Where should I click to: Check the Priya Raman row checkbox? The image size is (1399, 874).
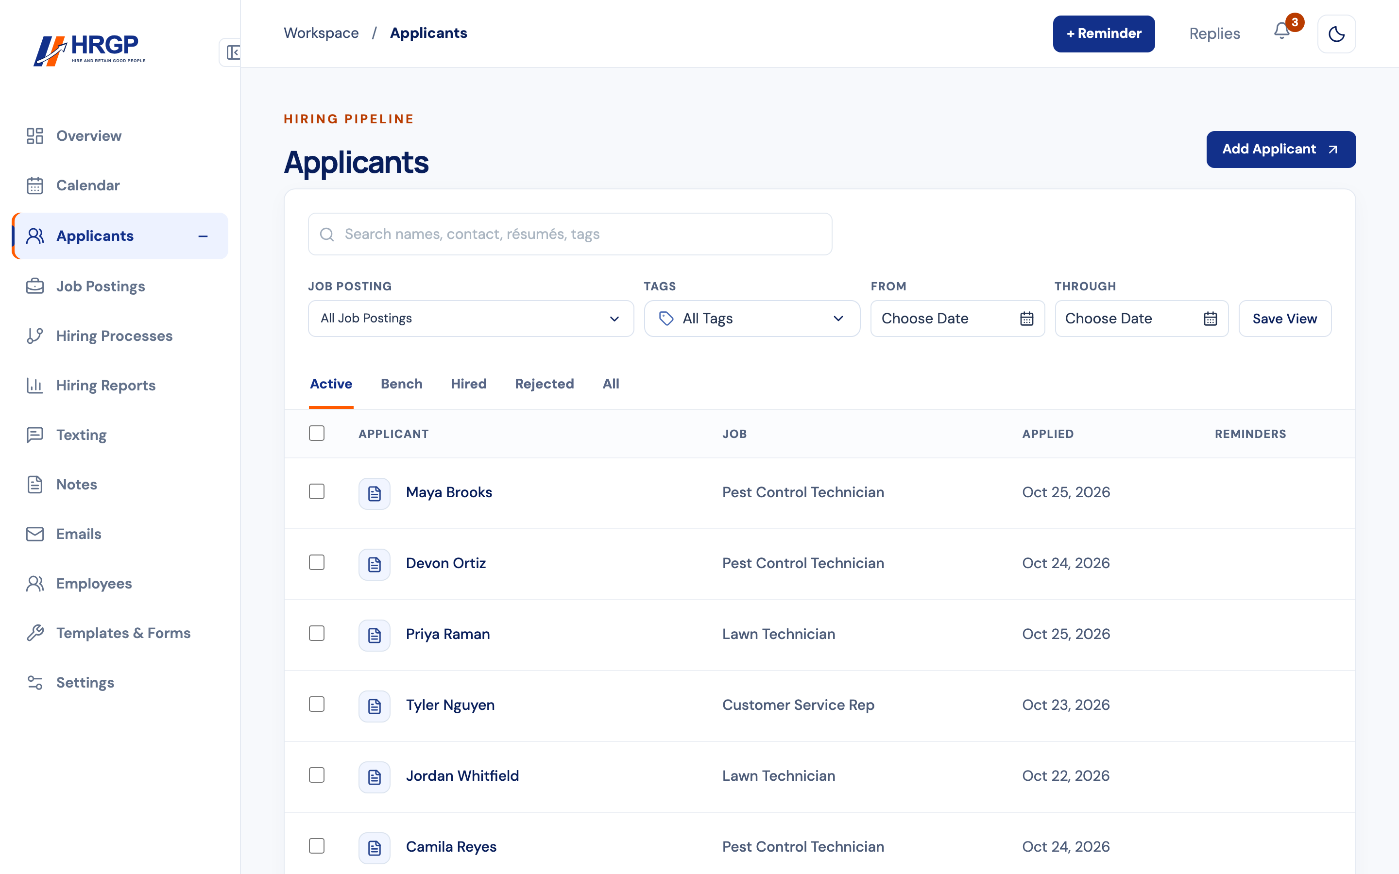pyautogui.click(x=316, y=633)
